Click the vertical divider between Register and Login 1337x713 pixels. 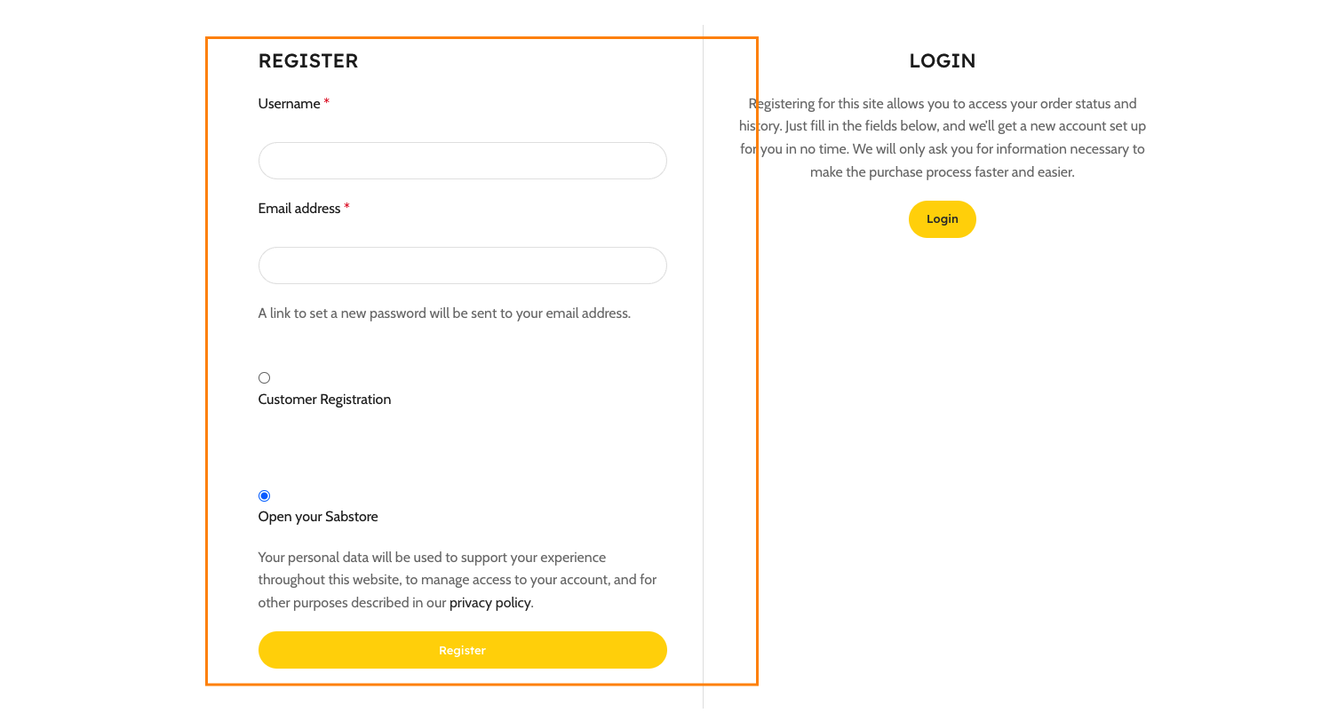click(703, 366)
